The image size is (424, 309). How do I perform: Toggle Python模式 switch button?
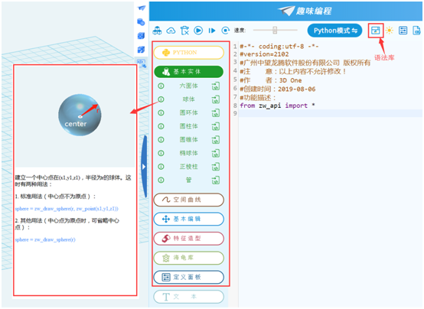(x=334, y=31)
